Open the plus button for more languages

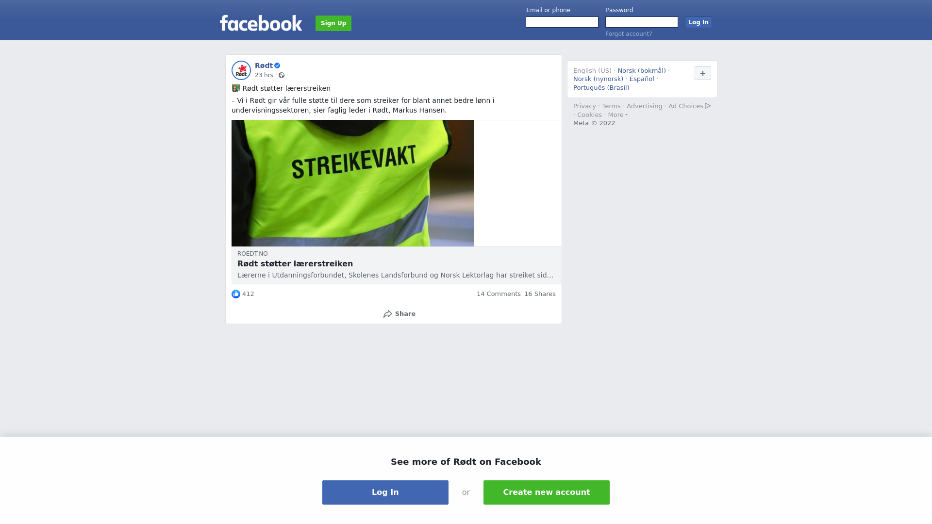pyautogui.click(x=703, y=73)
